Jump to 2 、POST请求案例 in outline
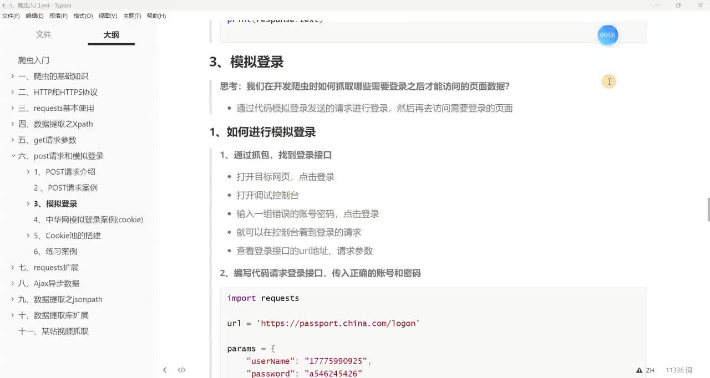This screenshot has height=378, width=710. [x=65, y=188]
